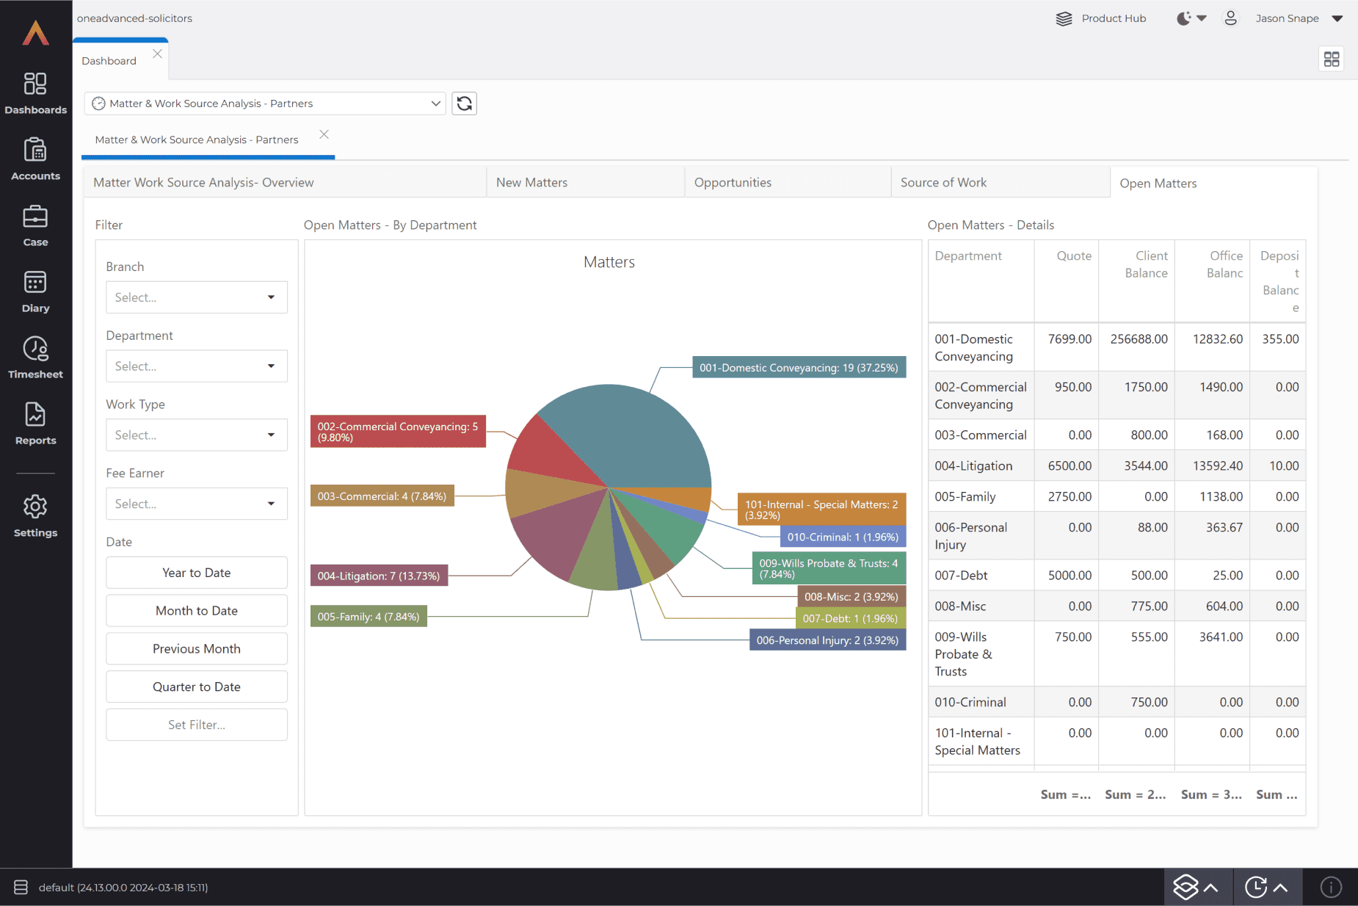Open the Accounts module
The width and height of the screenshot is (1358, 906).
(35, 159)
